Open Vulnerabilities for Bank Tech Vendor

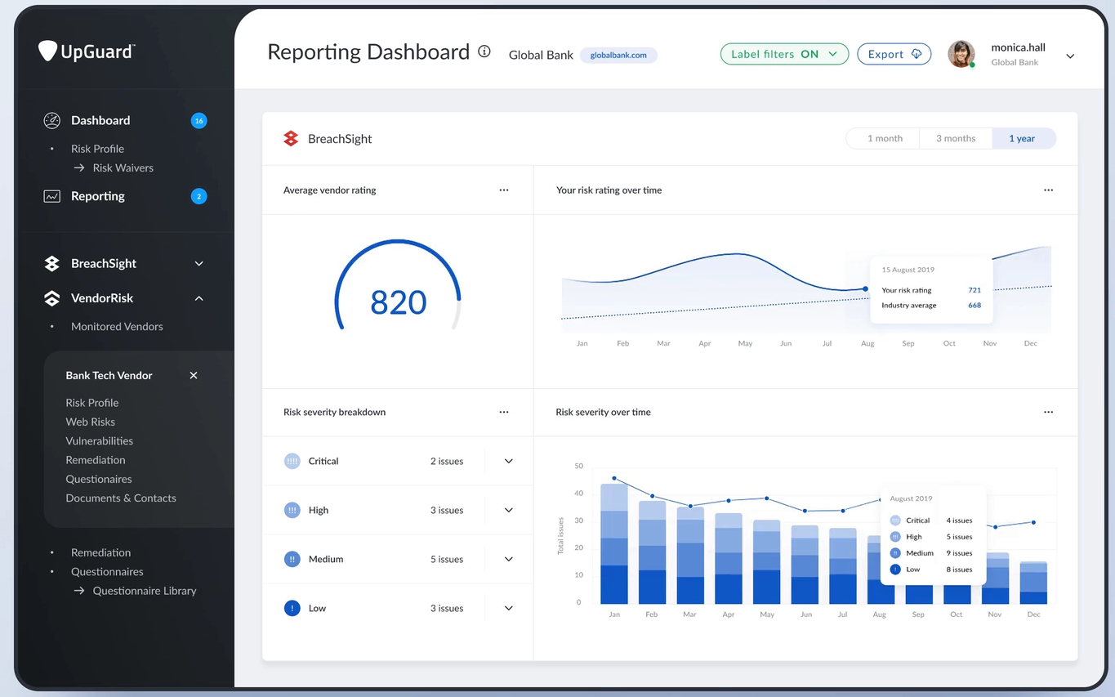tap(99, 440)
